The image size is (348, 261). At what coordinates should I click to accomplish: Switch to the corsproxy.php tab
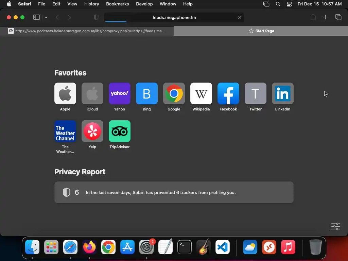click(87, 31)
